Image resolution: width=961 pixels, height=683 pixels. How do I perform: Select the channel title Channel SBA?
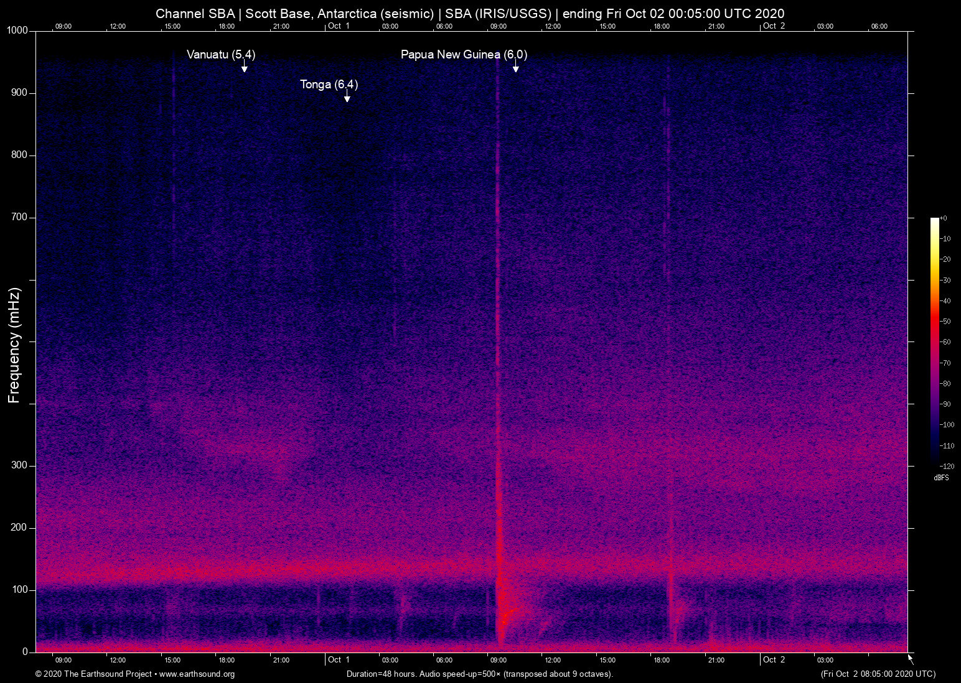tap(195, 13)
